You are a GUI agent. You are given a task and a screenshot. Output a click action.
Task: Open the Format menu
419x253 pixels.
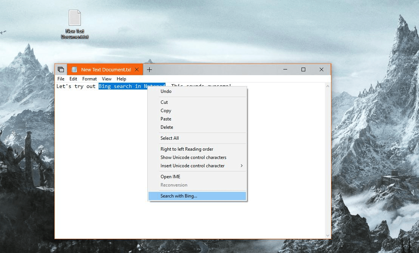click(90, 79)
